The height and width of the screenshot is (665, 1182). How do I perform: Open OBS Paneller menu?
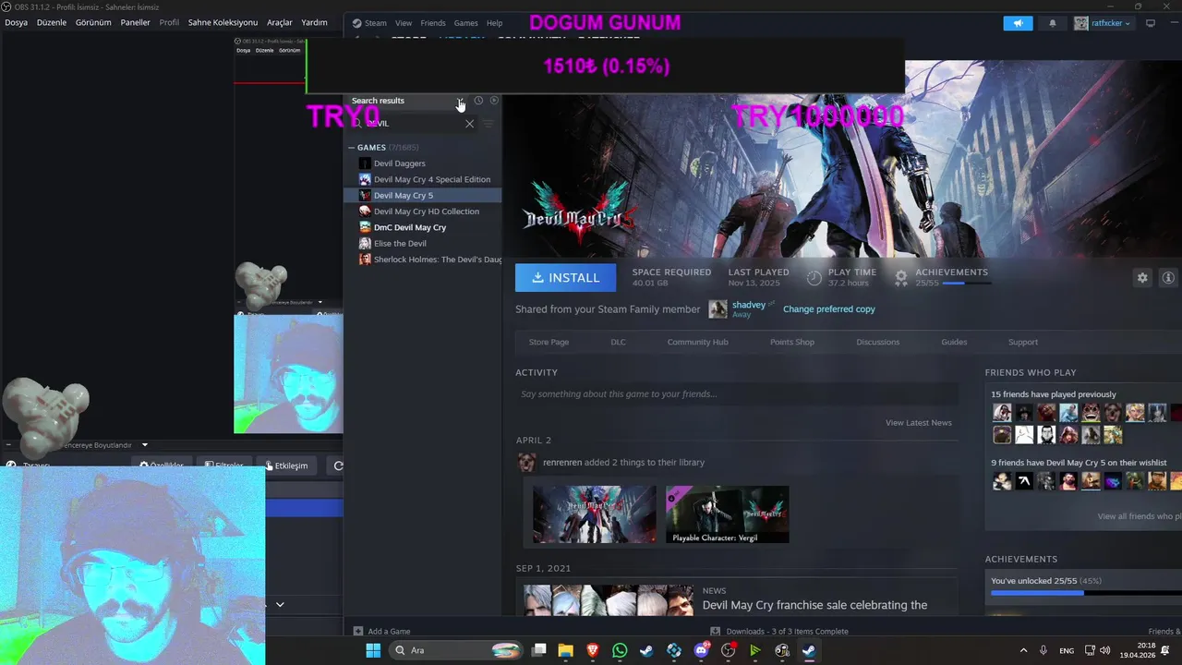point(135,22)
